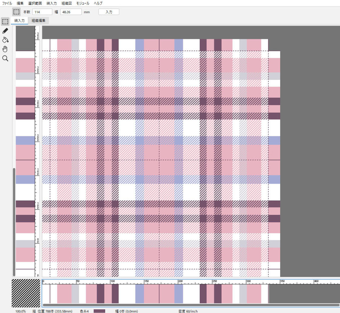
Task: Open the 選択範囲 menu
Action: click(x=35, y=3)
